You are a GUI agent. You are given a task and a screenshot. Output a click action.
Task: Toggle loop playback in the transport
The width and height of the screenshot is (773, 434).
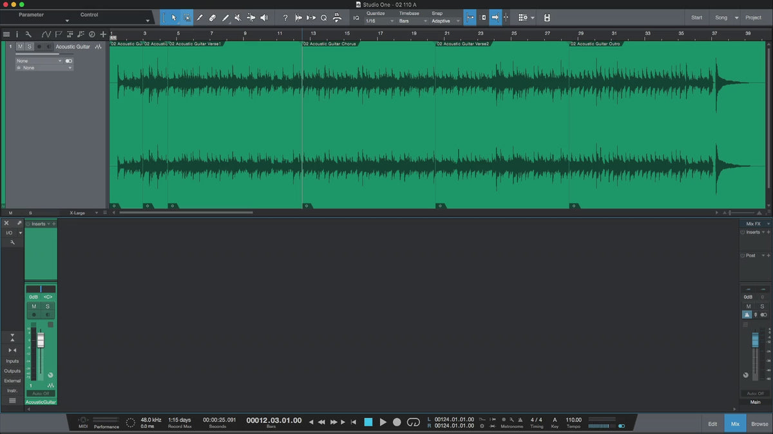pyautogui.click(x=414, y=422)
